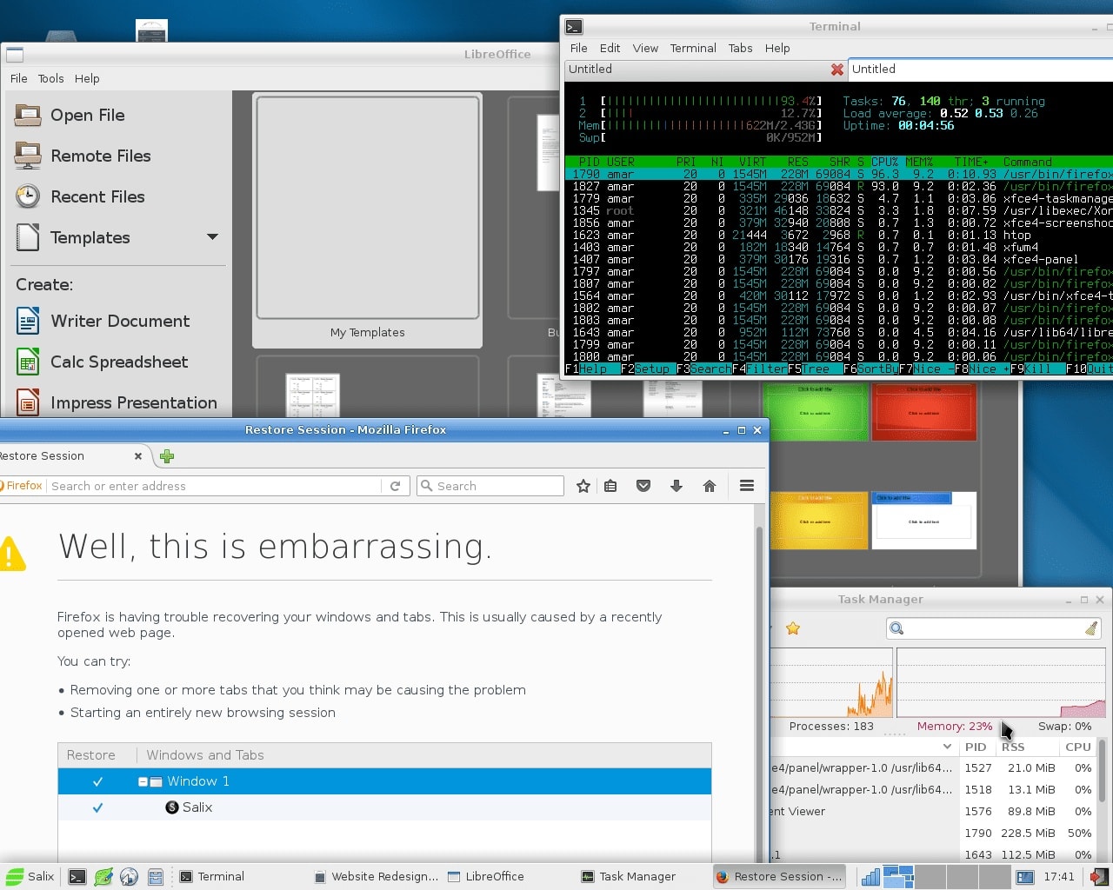Click the red impress template thumbnail

coord(924,413)
